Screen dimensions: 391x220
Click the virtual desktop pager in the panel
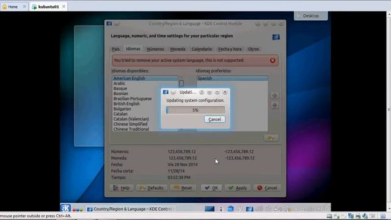(210, 209)
